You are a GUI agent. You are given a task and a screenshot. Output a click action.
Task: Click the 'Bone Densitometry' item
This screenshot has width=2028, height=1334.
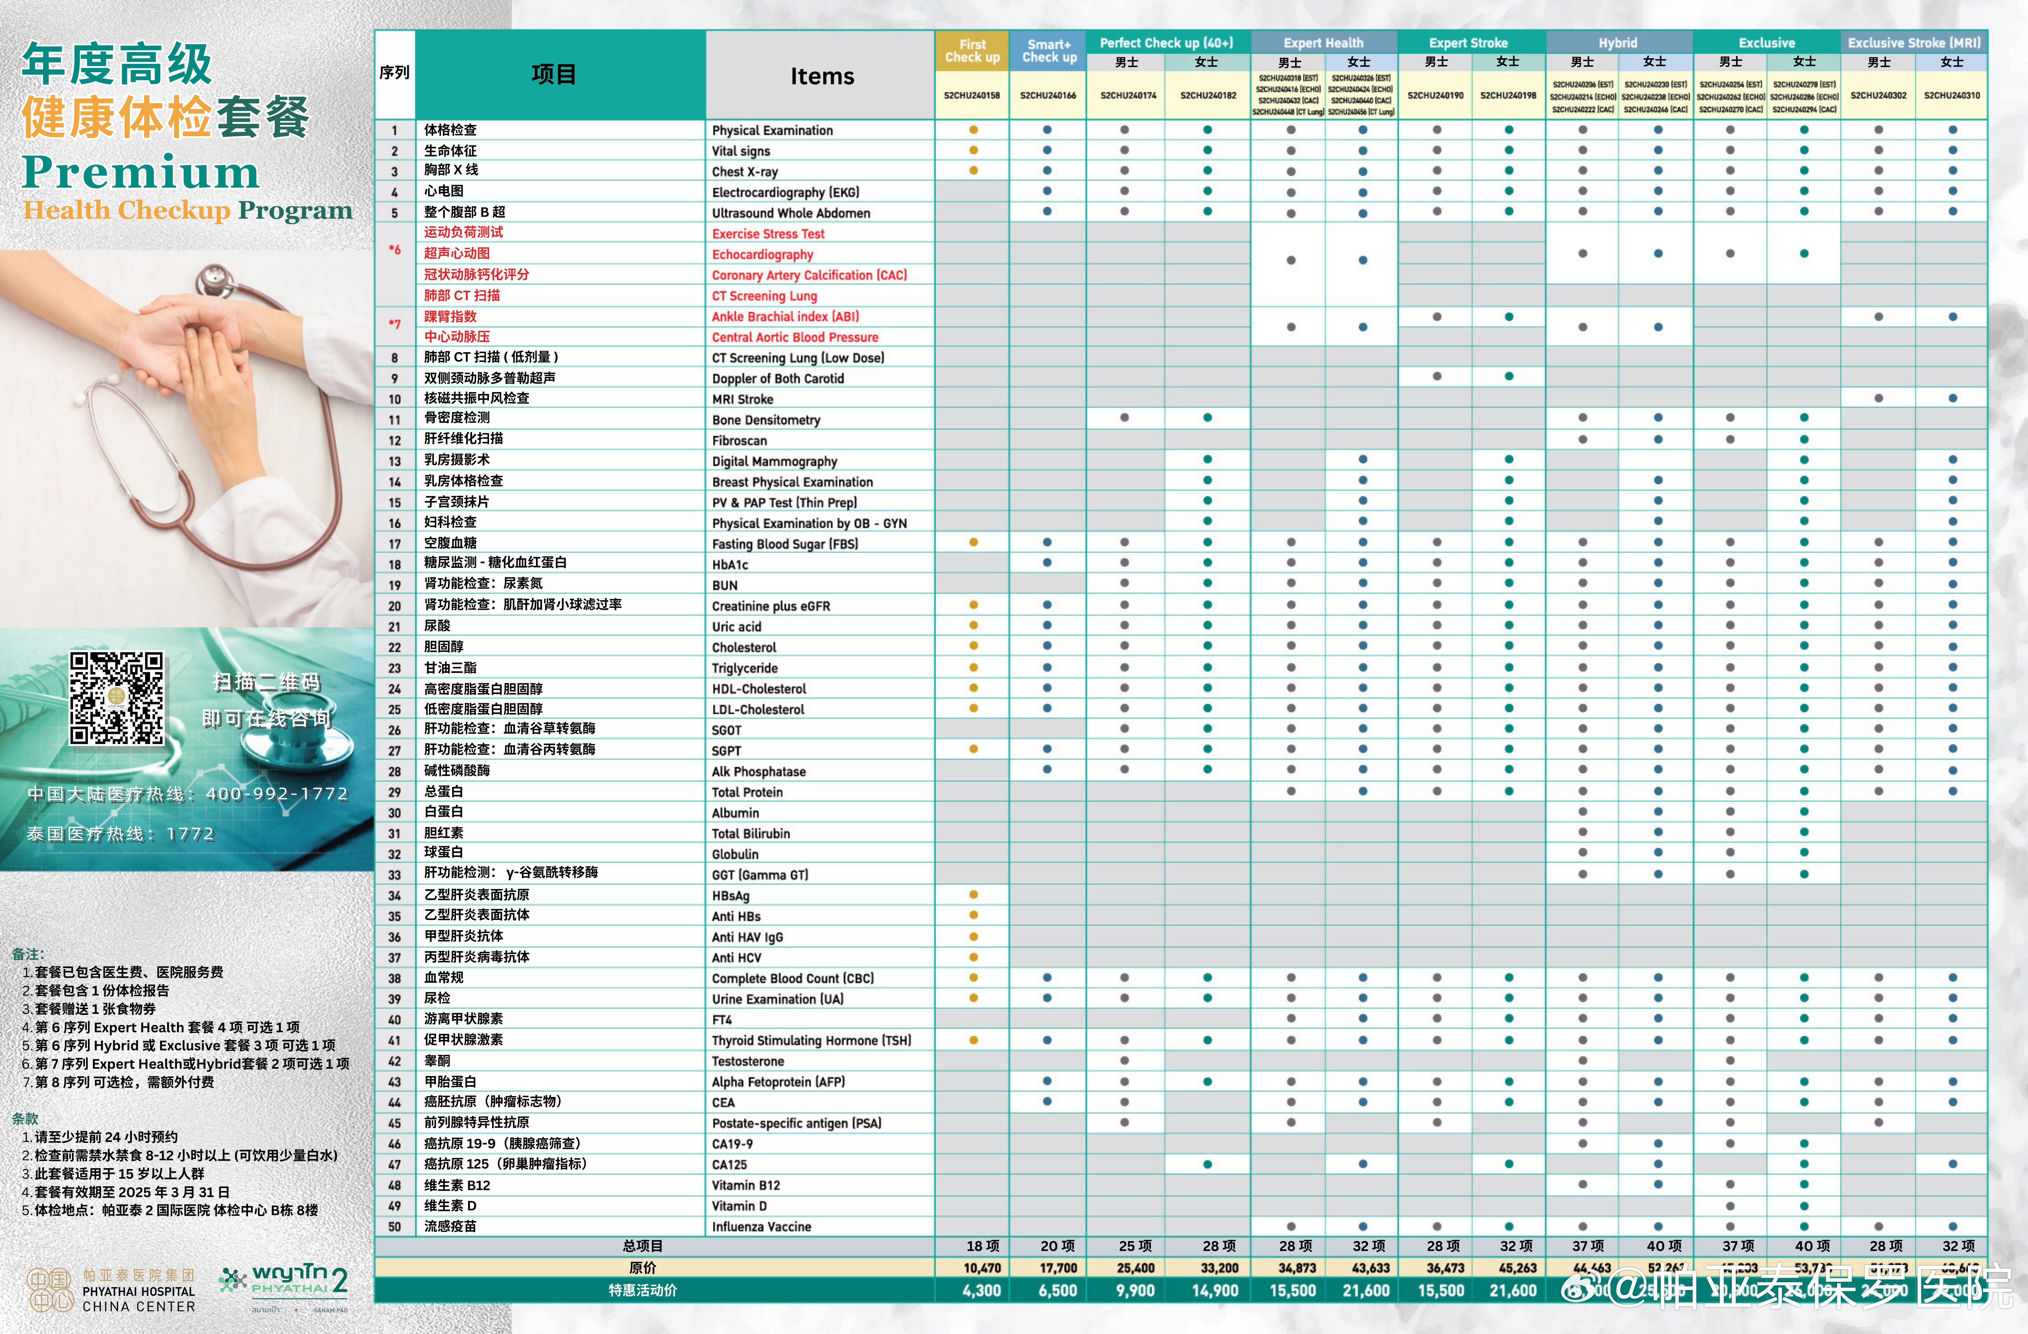click(x=766, y=420)
